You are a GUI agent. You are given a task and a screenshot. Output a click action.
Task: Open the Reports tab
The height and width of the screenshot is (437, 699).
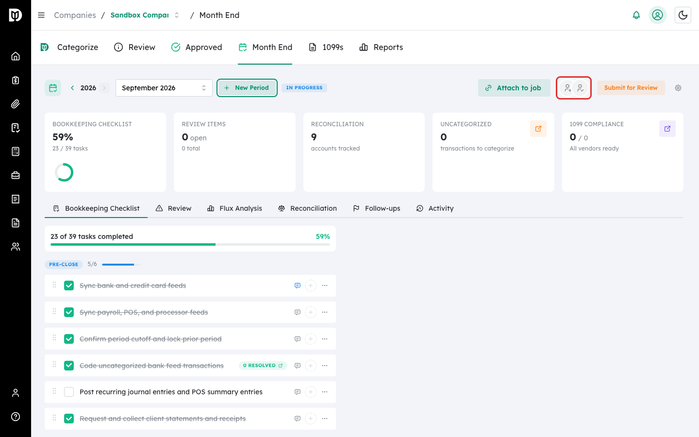point(381,47)
